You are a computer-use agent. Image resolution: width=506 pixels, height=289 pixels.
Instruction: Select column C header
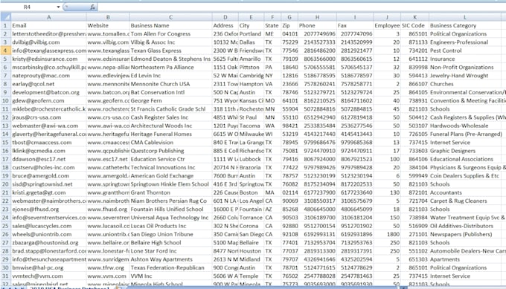click(170, 17)
